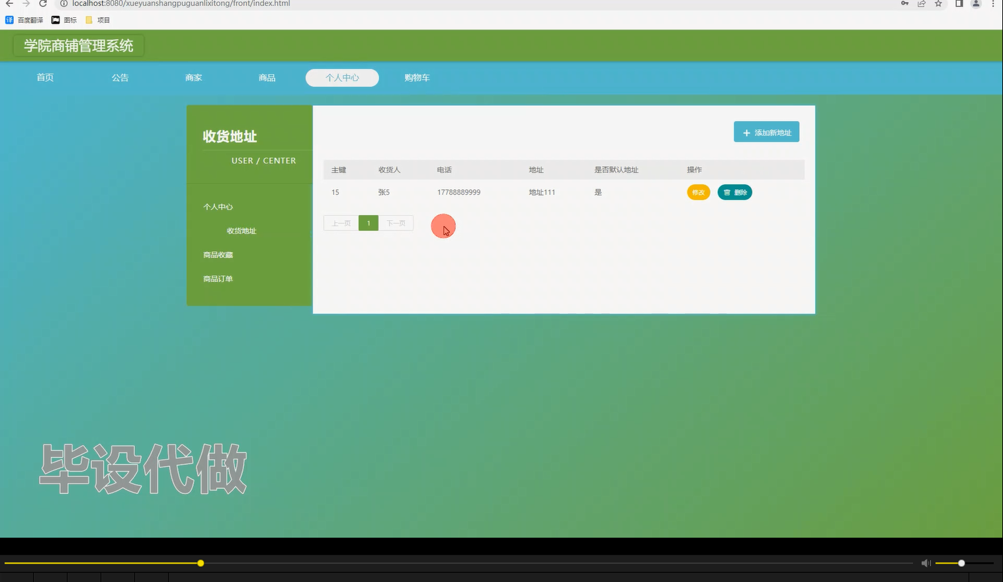Click the yellow 修改 button
This screenshot has height=582, width=1003.
click(698, 192)
